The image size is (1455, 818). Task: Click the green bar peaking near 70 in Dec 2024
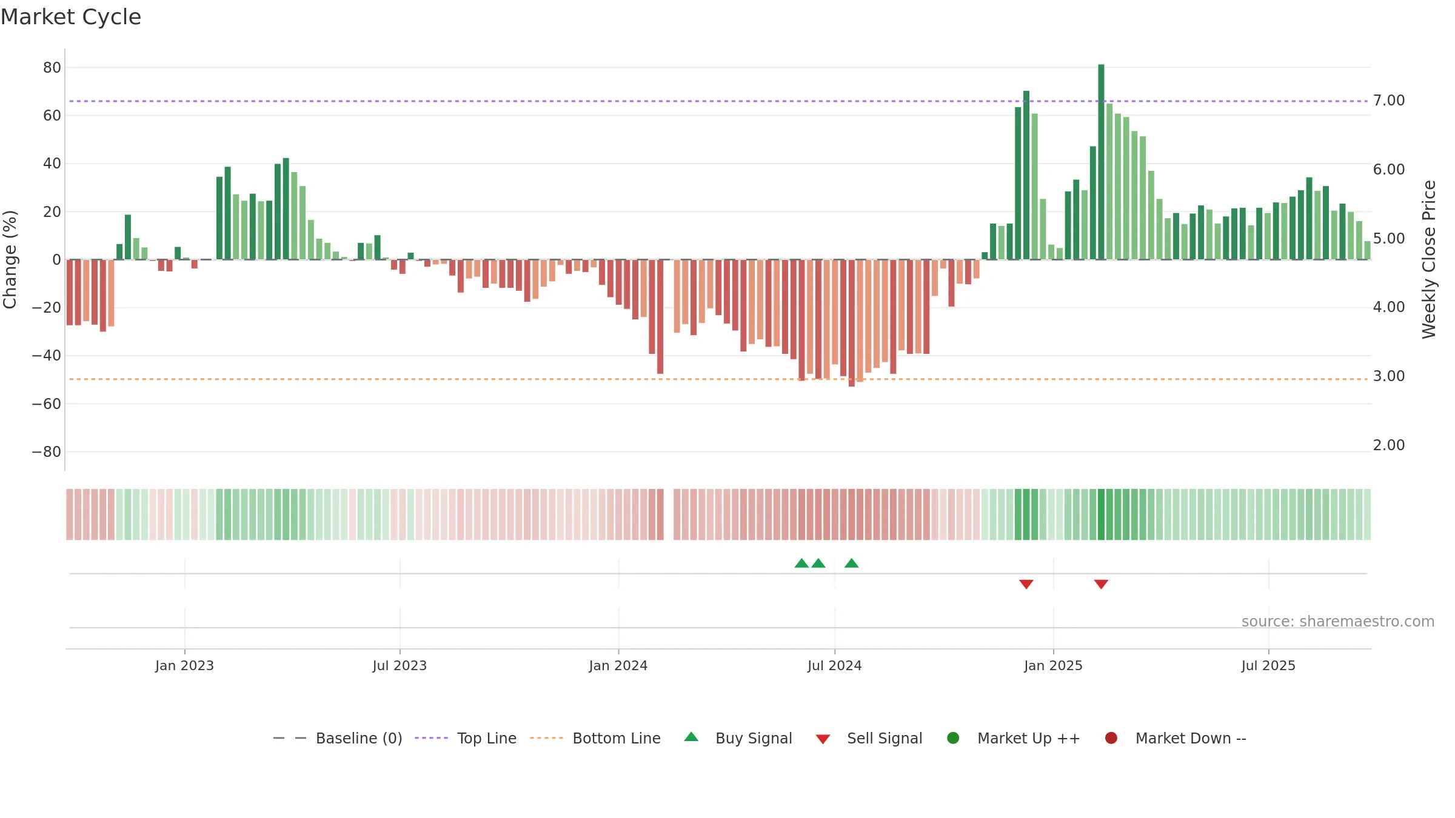[x=1026, y=175]
